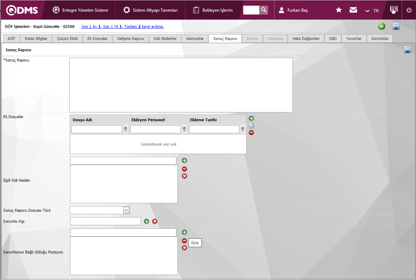This screenshot has height=280, width=416.
Task: Clear the Sorumlu Kişi field
Action: 155,221
